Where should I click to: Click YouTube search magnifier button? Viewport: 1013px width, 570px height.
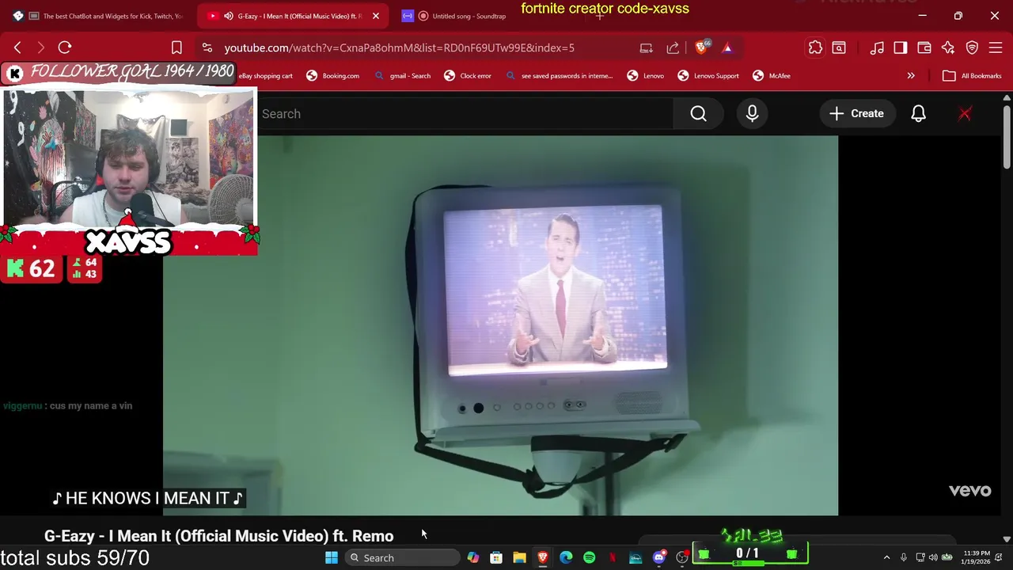coord(698,114)
